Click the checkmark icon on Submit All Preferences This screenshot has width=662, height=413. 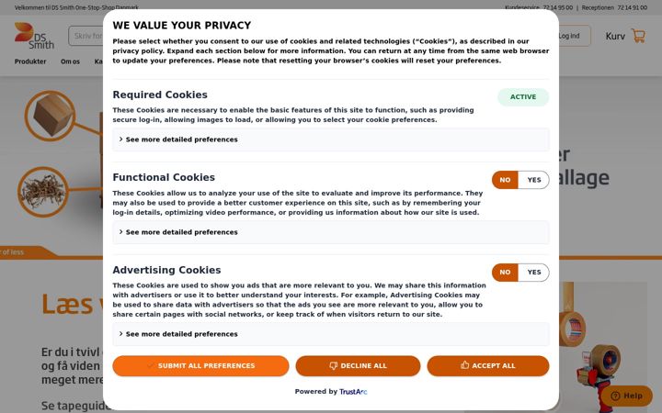tap(150, 366)
